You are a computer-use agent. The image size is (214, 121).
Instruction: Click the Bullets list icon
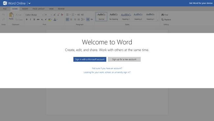(x=67, y=15)
